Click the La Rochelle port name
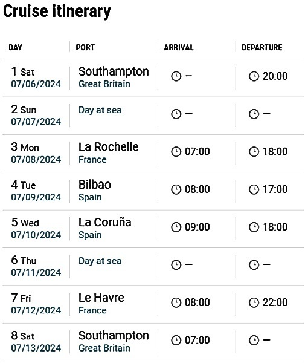308x363 pixels. pos(108,147)
